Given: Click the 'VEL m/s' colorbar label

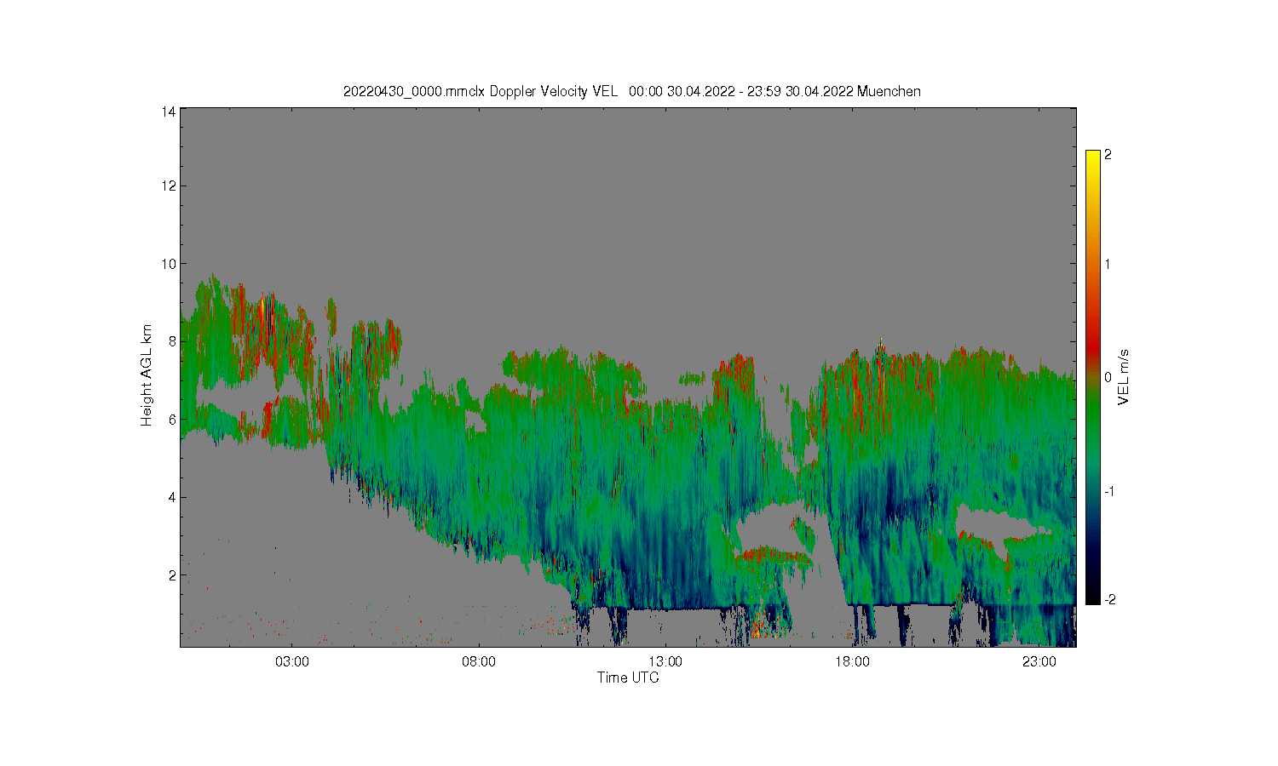Looking at the screenshot, I should 1124,377.
